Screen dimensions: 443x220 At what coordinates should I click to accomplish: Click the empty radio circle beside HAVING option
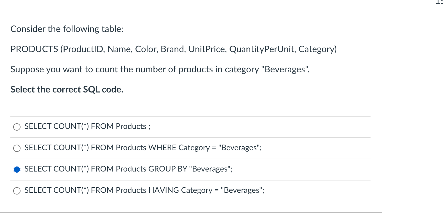click(x=17, y=191)
